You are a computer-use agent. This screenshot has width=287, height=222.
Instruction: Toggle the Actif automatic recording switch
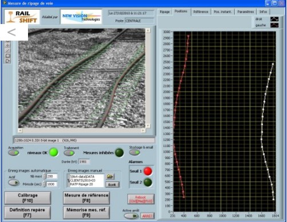tap(14, 183)
